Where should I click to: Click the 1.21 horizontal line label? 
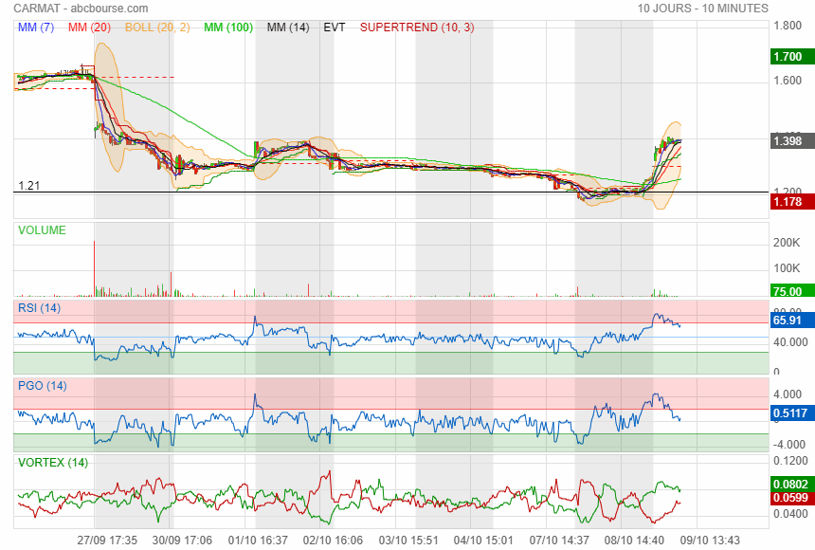tap(28, 186)
